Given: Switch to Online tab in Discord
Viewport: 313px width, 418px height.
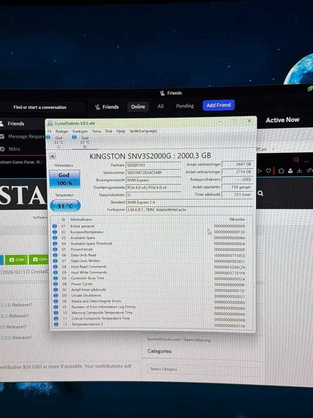Looking at the screenshot, I should pyautogui.click(x=138, y=107).
